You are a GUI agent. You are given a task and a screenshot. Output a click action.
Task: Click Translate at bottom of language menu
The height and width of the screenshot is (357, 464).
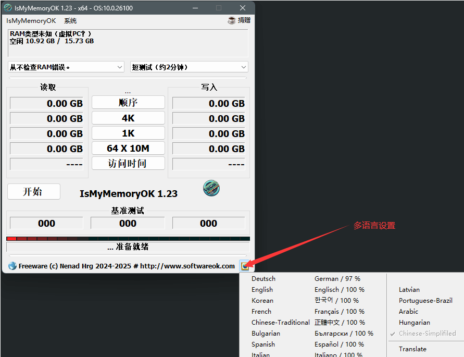coord(412,349)
